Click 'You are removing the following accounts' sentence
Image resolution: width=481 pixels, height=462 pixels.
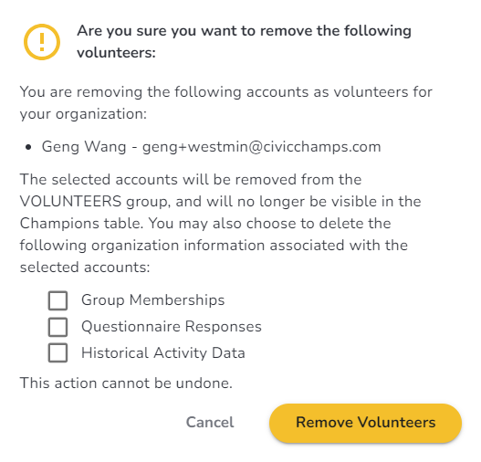226,92
